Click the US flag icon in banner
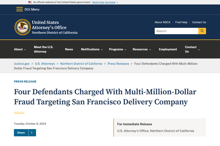 (x=30, y=2)
